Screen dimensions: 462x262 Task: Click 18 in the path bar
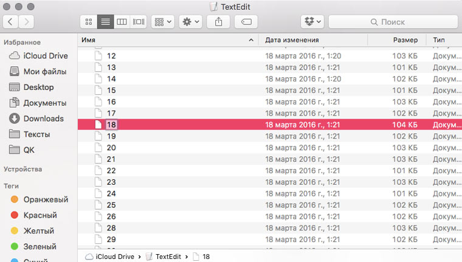[202, 257]
